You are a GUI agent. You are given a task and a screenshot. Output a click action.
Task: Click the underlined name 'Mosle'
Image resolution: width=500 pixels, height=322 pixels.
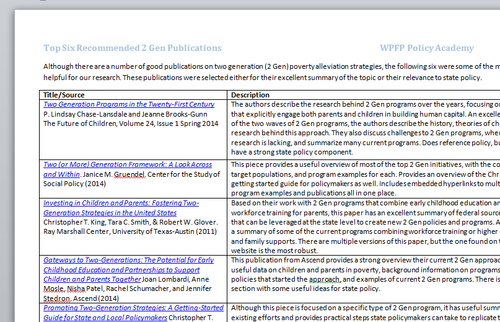tap(52, 288)
